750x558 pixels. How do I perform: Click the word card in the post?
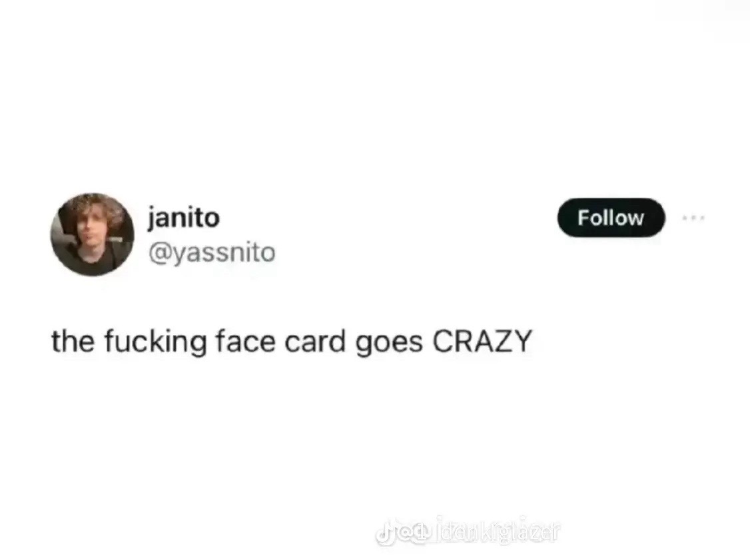tap(315, 342)
